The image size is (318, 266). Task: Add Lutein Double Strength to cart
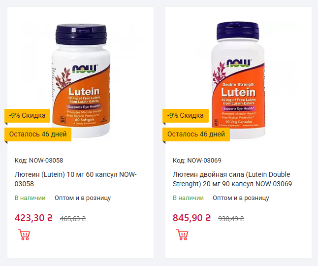coord(182,235)
